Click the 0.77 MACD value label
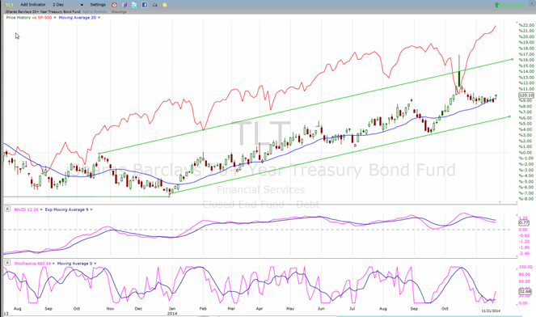 pyautogui.click(x=524, y=222)
